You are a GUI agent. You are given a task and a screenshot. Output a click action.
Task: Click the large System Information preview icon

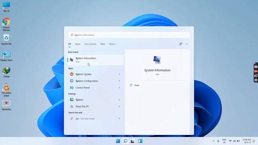click(x=157, y=60)
